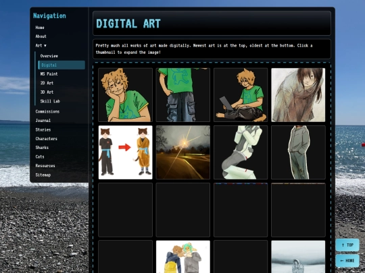
Task: Expand thumbnail of figure in gray hoodie standing
Action: pyautogui.click(x=298, y=152)
